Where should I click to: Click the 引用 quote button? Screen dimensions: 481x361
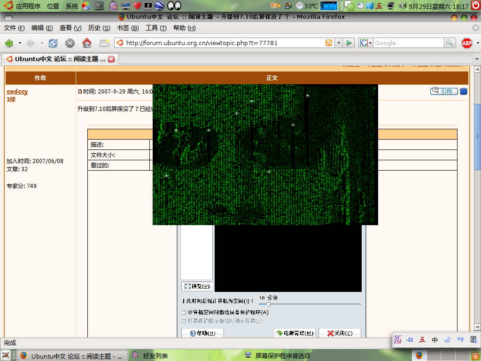[x=444, y=91]
